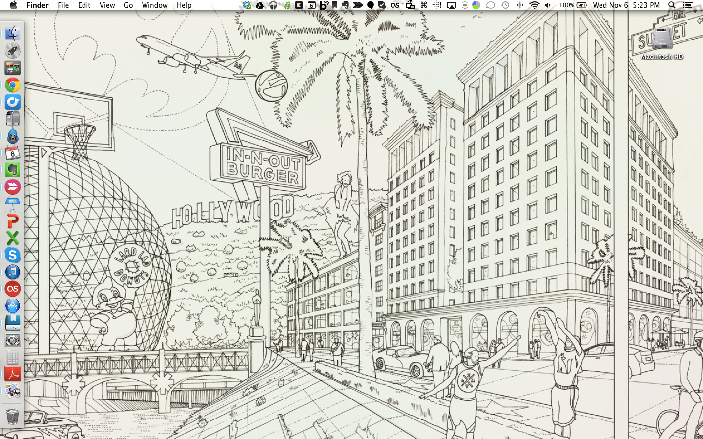
Task: Open the Edit menu
Action: coord(84,5)
